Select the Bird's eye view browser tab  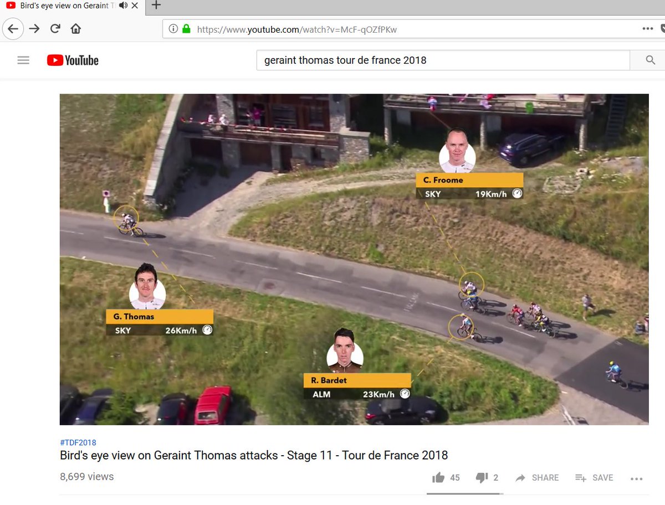coord(72,6)
